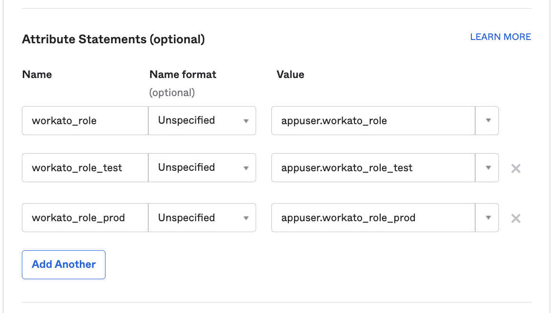Click into the appuser.workato_role_prod value field
Viewport: 555px width, 313px height.
point(373,218)
